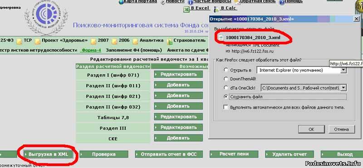Viewport: 363px width, 168px height.
Task: Click the Раздел I (шифр 071) row label
Action: point(113,75)
